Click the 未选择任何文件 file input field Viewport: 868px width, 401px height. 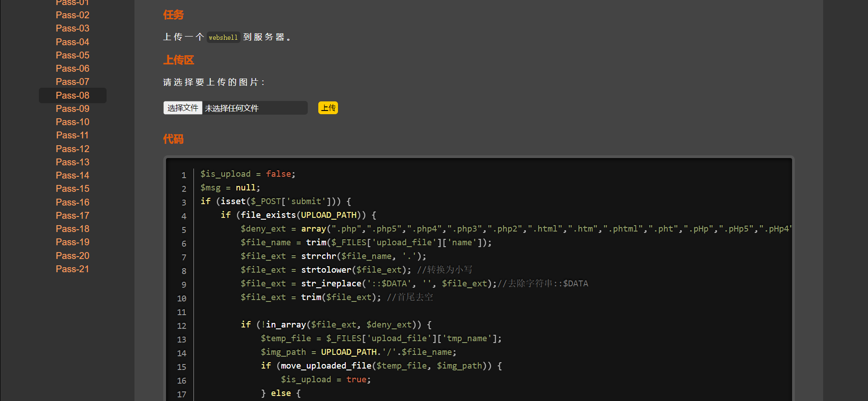point(254,108)
